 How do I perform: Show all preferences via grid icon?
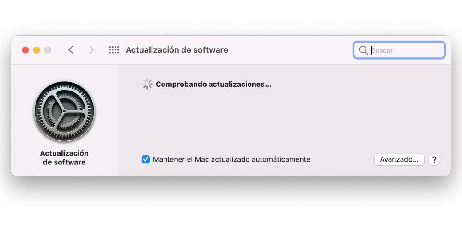pyautogui.click(x=114, y=50)
